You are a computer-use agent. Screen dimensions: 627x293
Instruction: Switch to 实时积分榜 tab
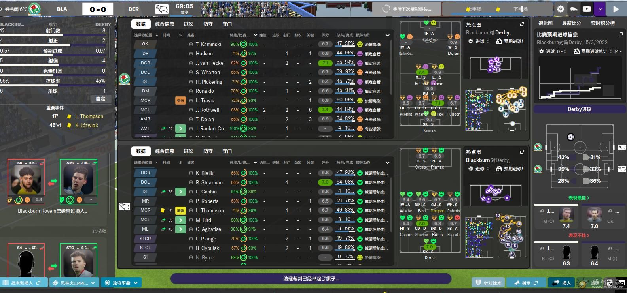pos(603,23)
